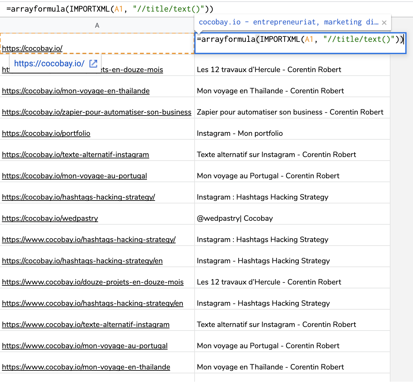Close the cocobay.io formula preview tooltip
Viewport: 413px width, 383px height.
click(384, 23)
